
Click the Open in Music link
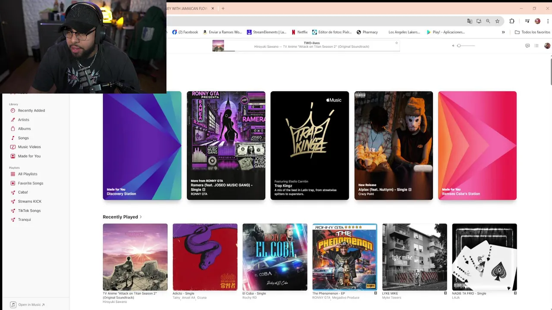(x=28, y=305)
